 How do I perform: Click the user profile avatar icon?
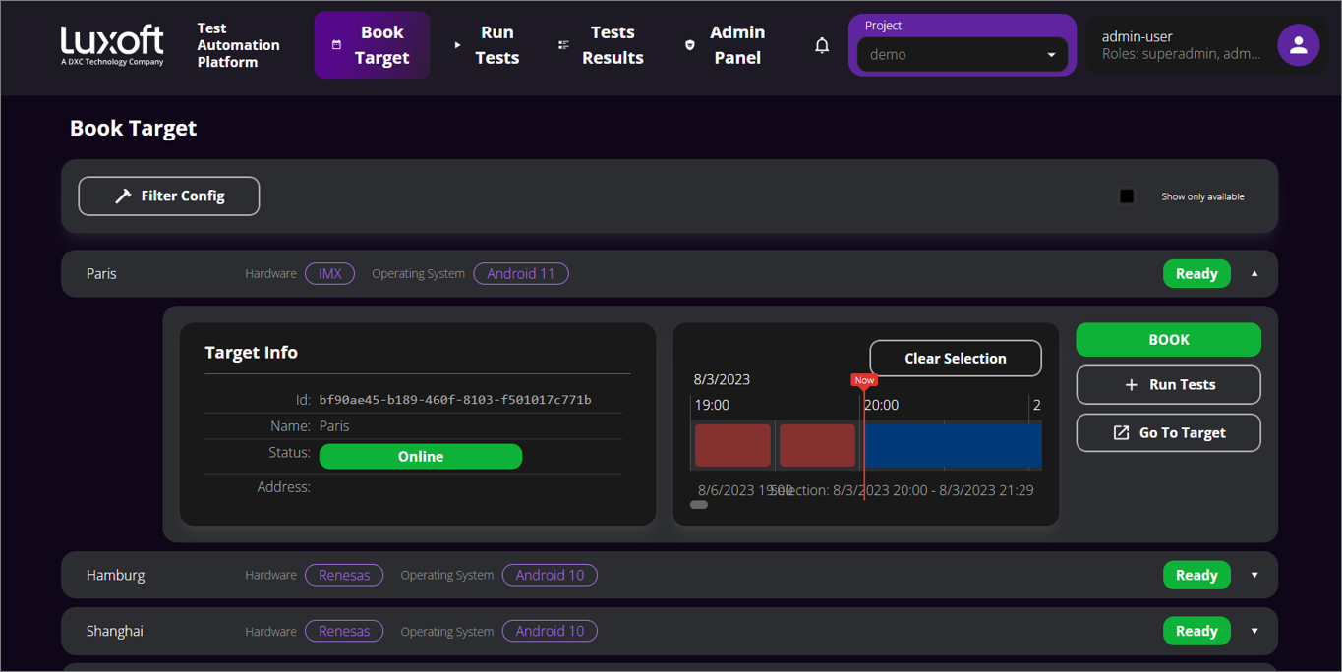pos(1298,44)
